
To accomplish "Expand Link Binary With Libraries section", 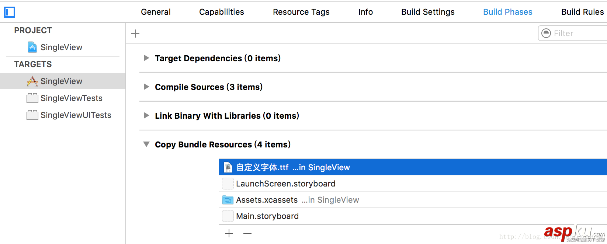I will pos(146,115).
